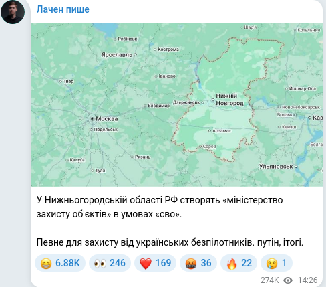Image resolution: width=326 pixels, height=287 pixels.
Task: Click the Нижній Новгород map label
Action: (230, 100)
